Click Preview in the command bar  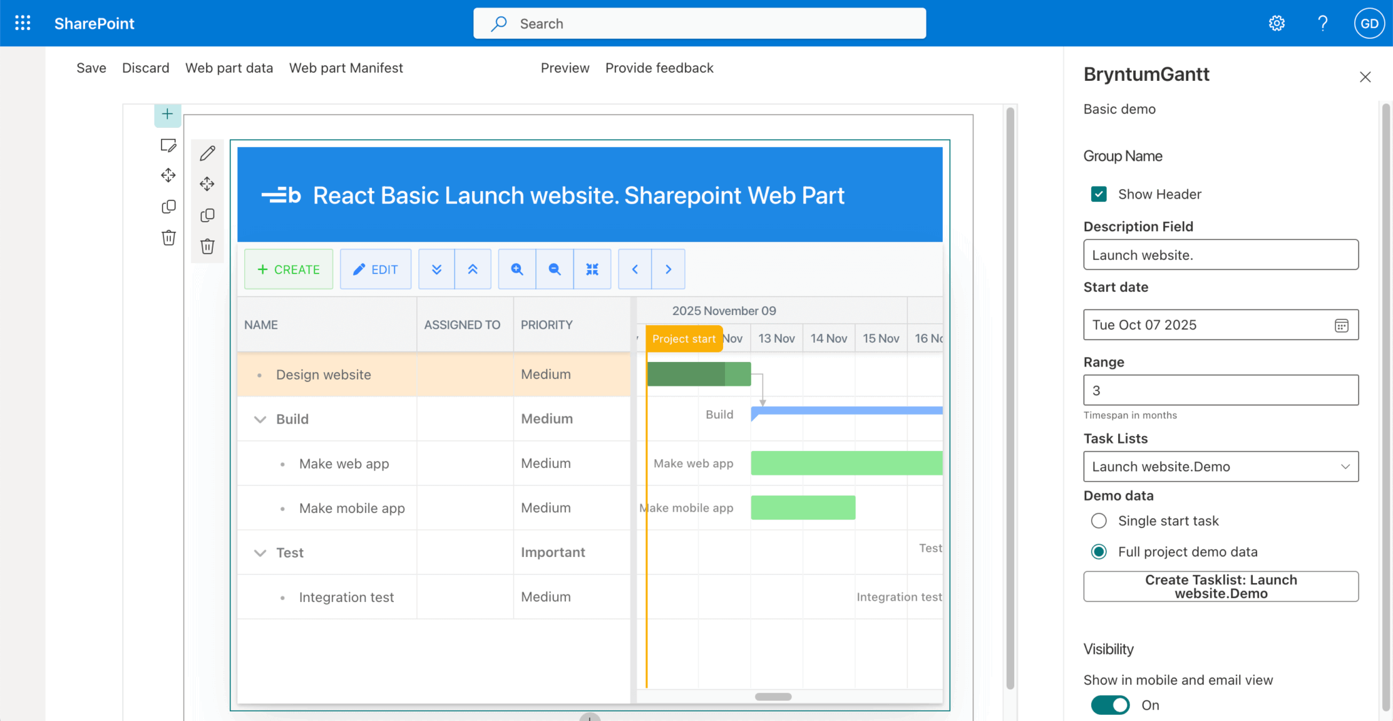click(x=565, y=68)
